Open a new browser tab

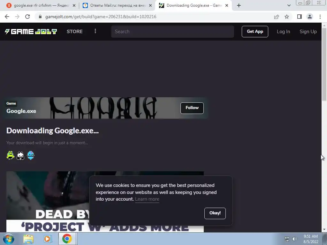click(x=239, y=6)
